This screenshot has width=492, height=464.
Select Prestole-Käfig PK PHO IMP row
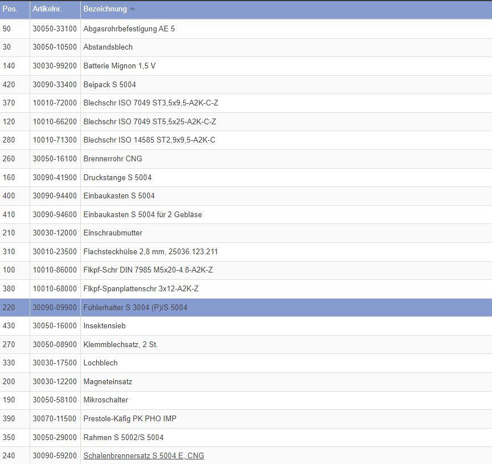pyautogui.click(x=130, y=418)
